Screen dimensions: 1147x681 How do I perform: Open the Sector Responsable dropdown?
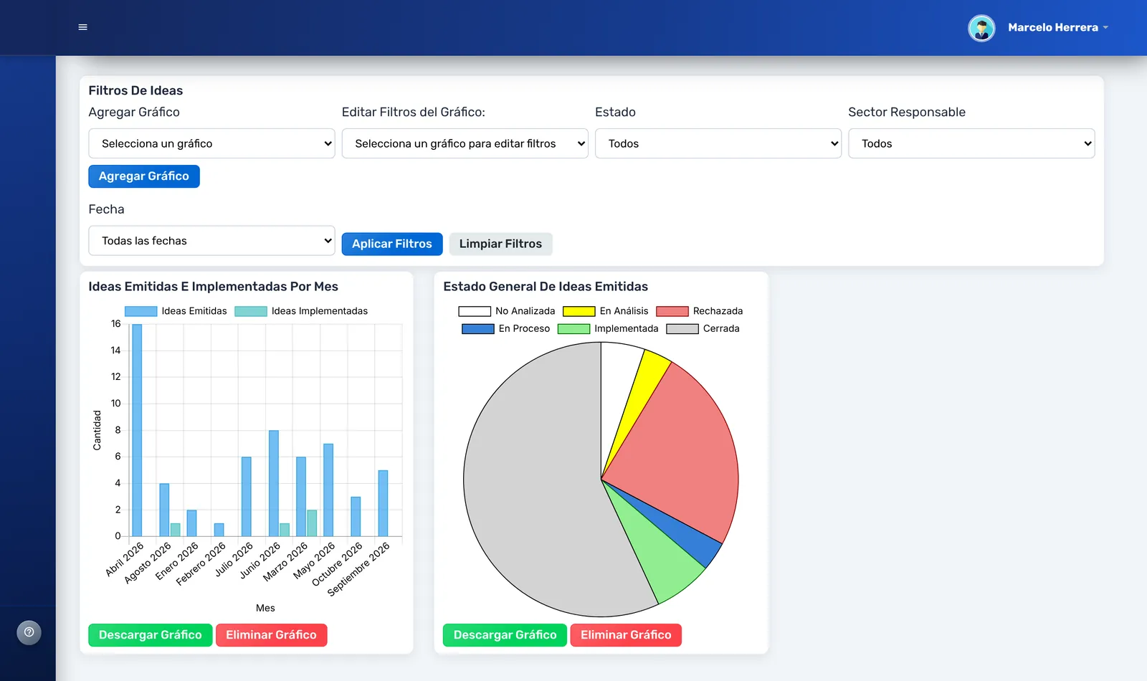[971, 143]
